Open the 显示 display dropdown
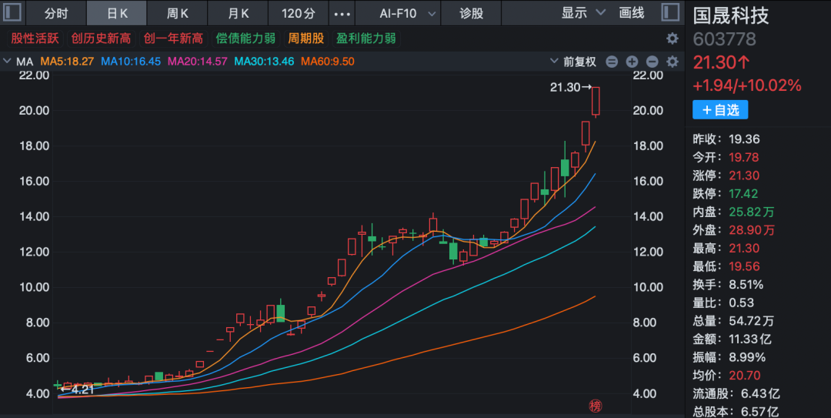This screenshot has width=831, height=418. 583,13
